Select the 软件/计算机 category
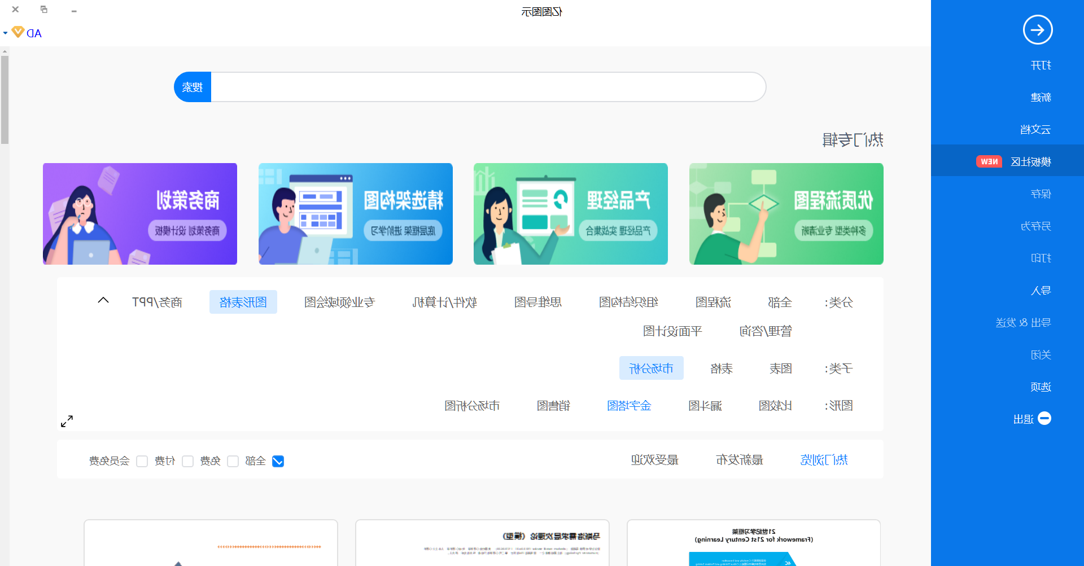1084x566 pixels. [445, 302]
